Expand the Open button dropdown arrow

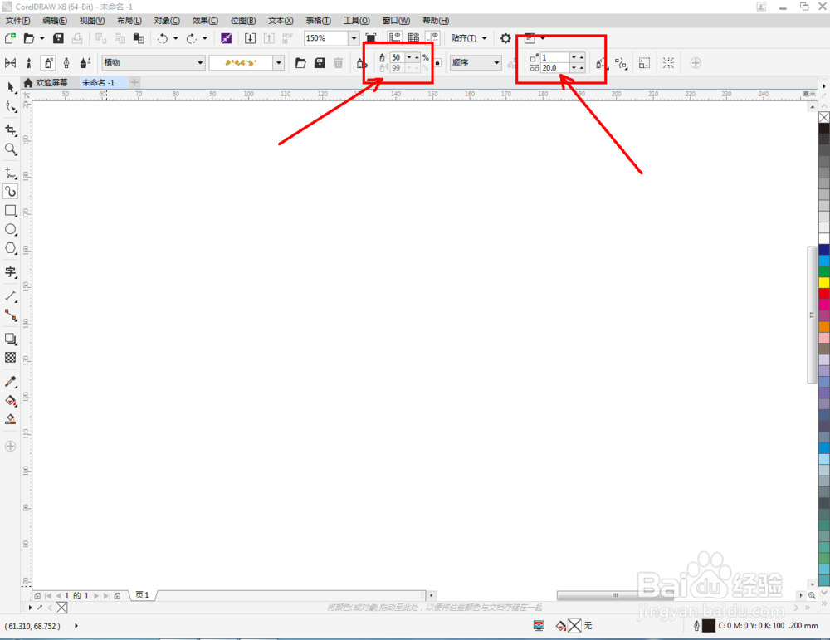42,38
